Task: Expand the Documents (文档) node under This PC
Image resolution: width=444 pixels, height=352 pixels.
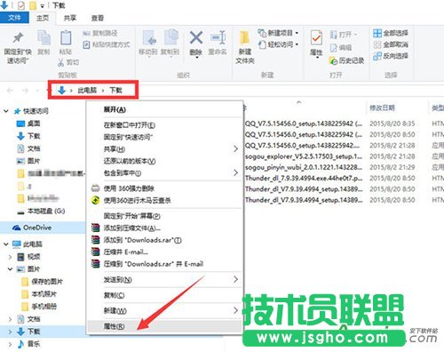Action: click(11, 319)
